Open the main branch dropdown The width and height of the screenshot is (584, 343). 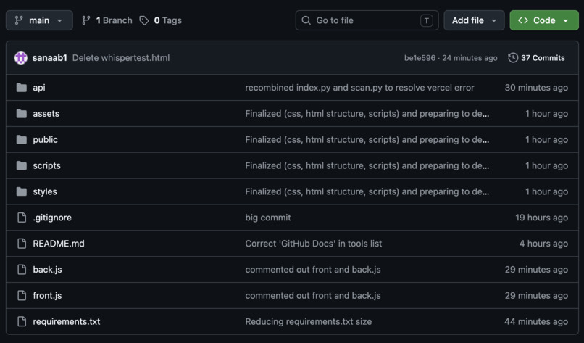click(x=39, y=20)
